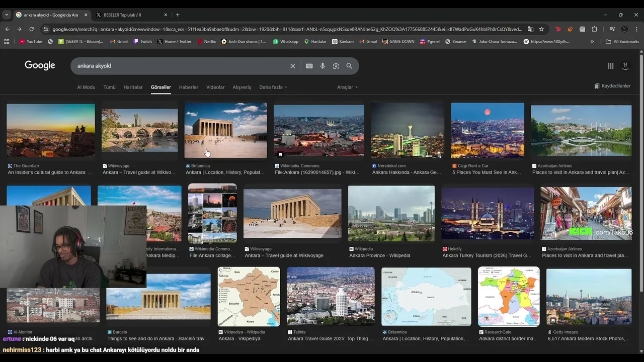The image size is (644, 362).
Task: Open the Netflix bookmark
Action: pos(206,42)
